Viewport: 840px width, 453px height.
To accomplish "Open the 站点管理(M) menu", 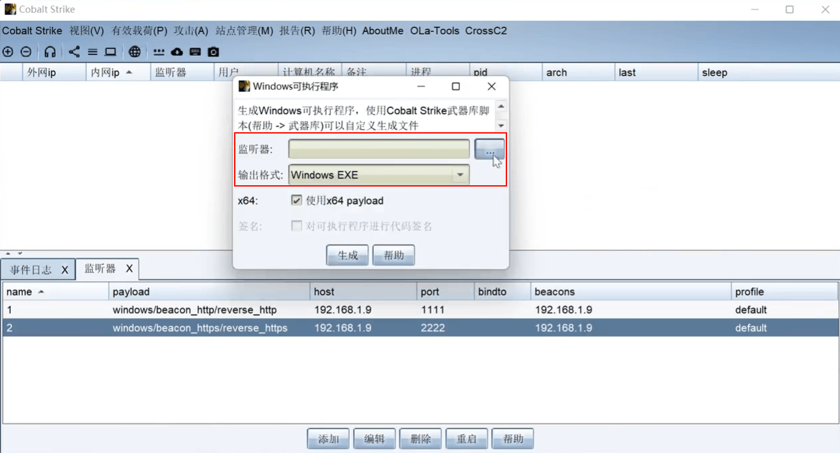I will (244, 31).
